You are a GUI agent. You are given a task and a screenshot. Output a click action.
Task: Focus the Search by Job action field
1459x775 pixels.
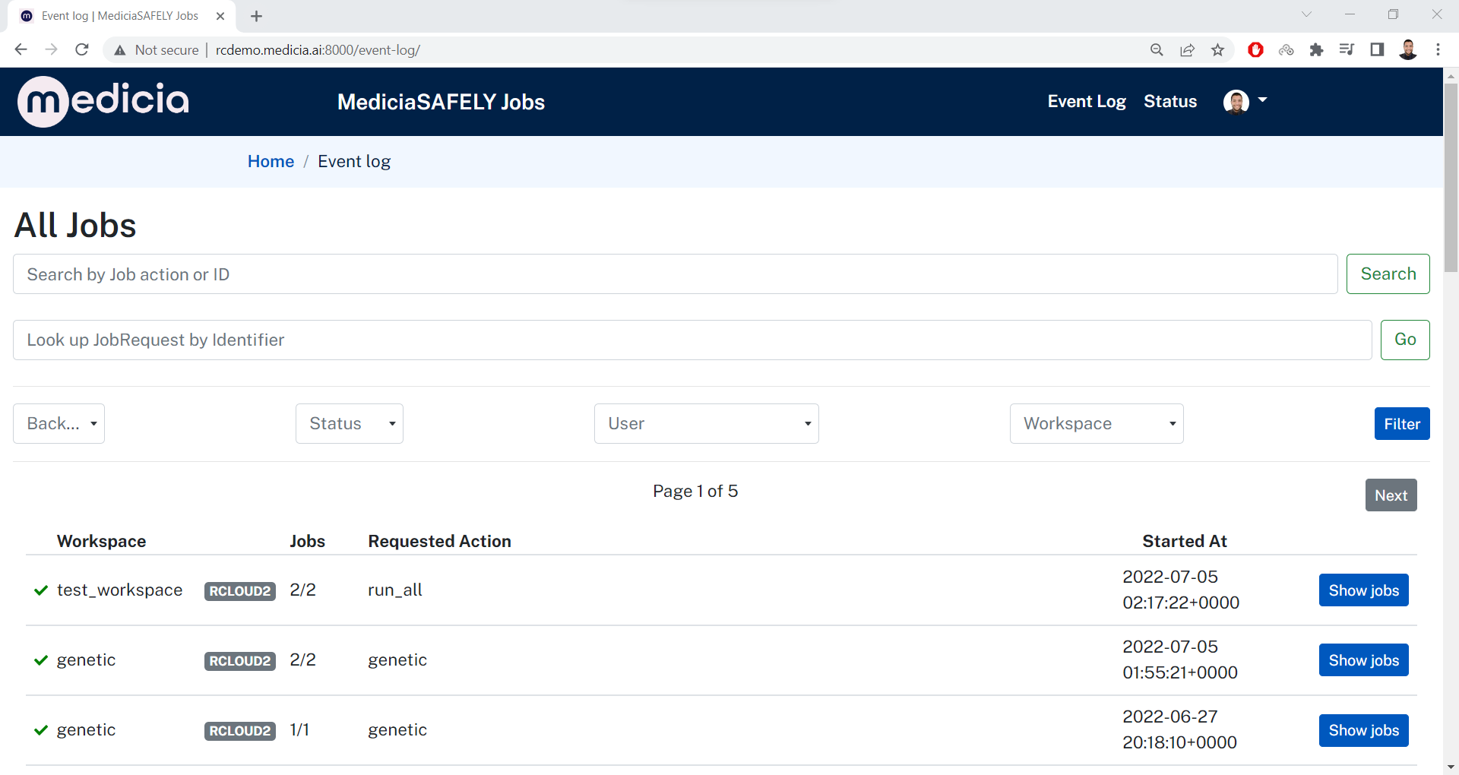tap(675, 274)
